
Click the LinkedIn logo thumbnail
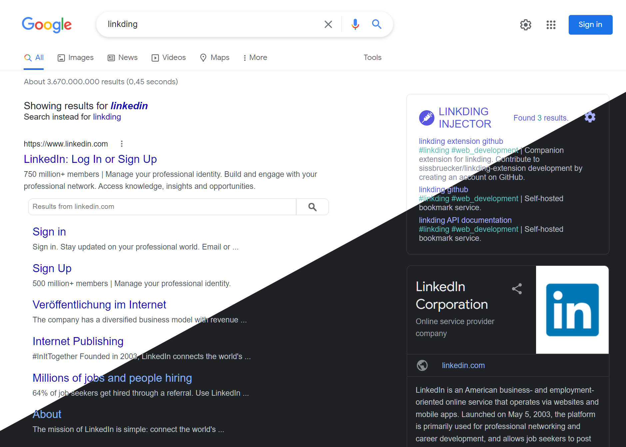tap(572, 310)
